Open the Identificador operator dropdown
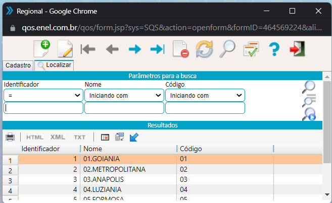This screenshot has width=332, height=203. (x=43, y=95)
